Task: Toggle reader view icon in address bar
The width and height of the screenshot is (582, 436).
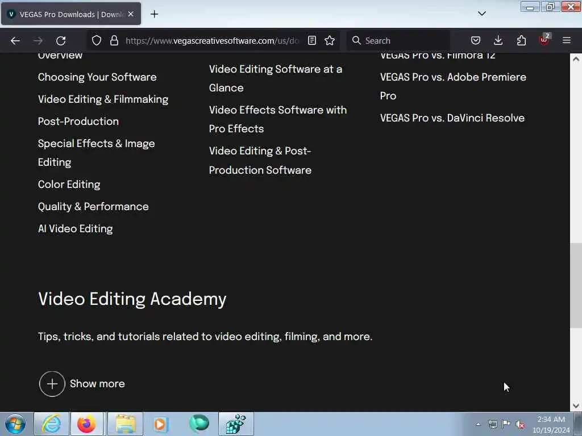Action: point(312,40)
